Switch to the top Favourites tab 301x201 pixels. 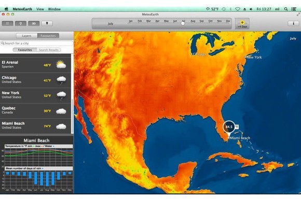[48, 36]
